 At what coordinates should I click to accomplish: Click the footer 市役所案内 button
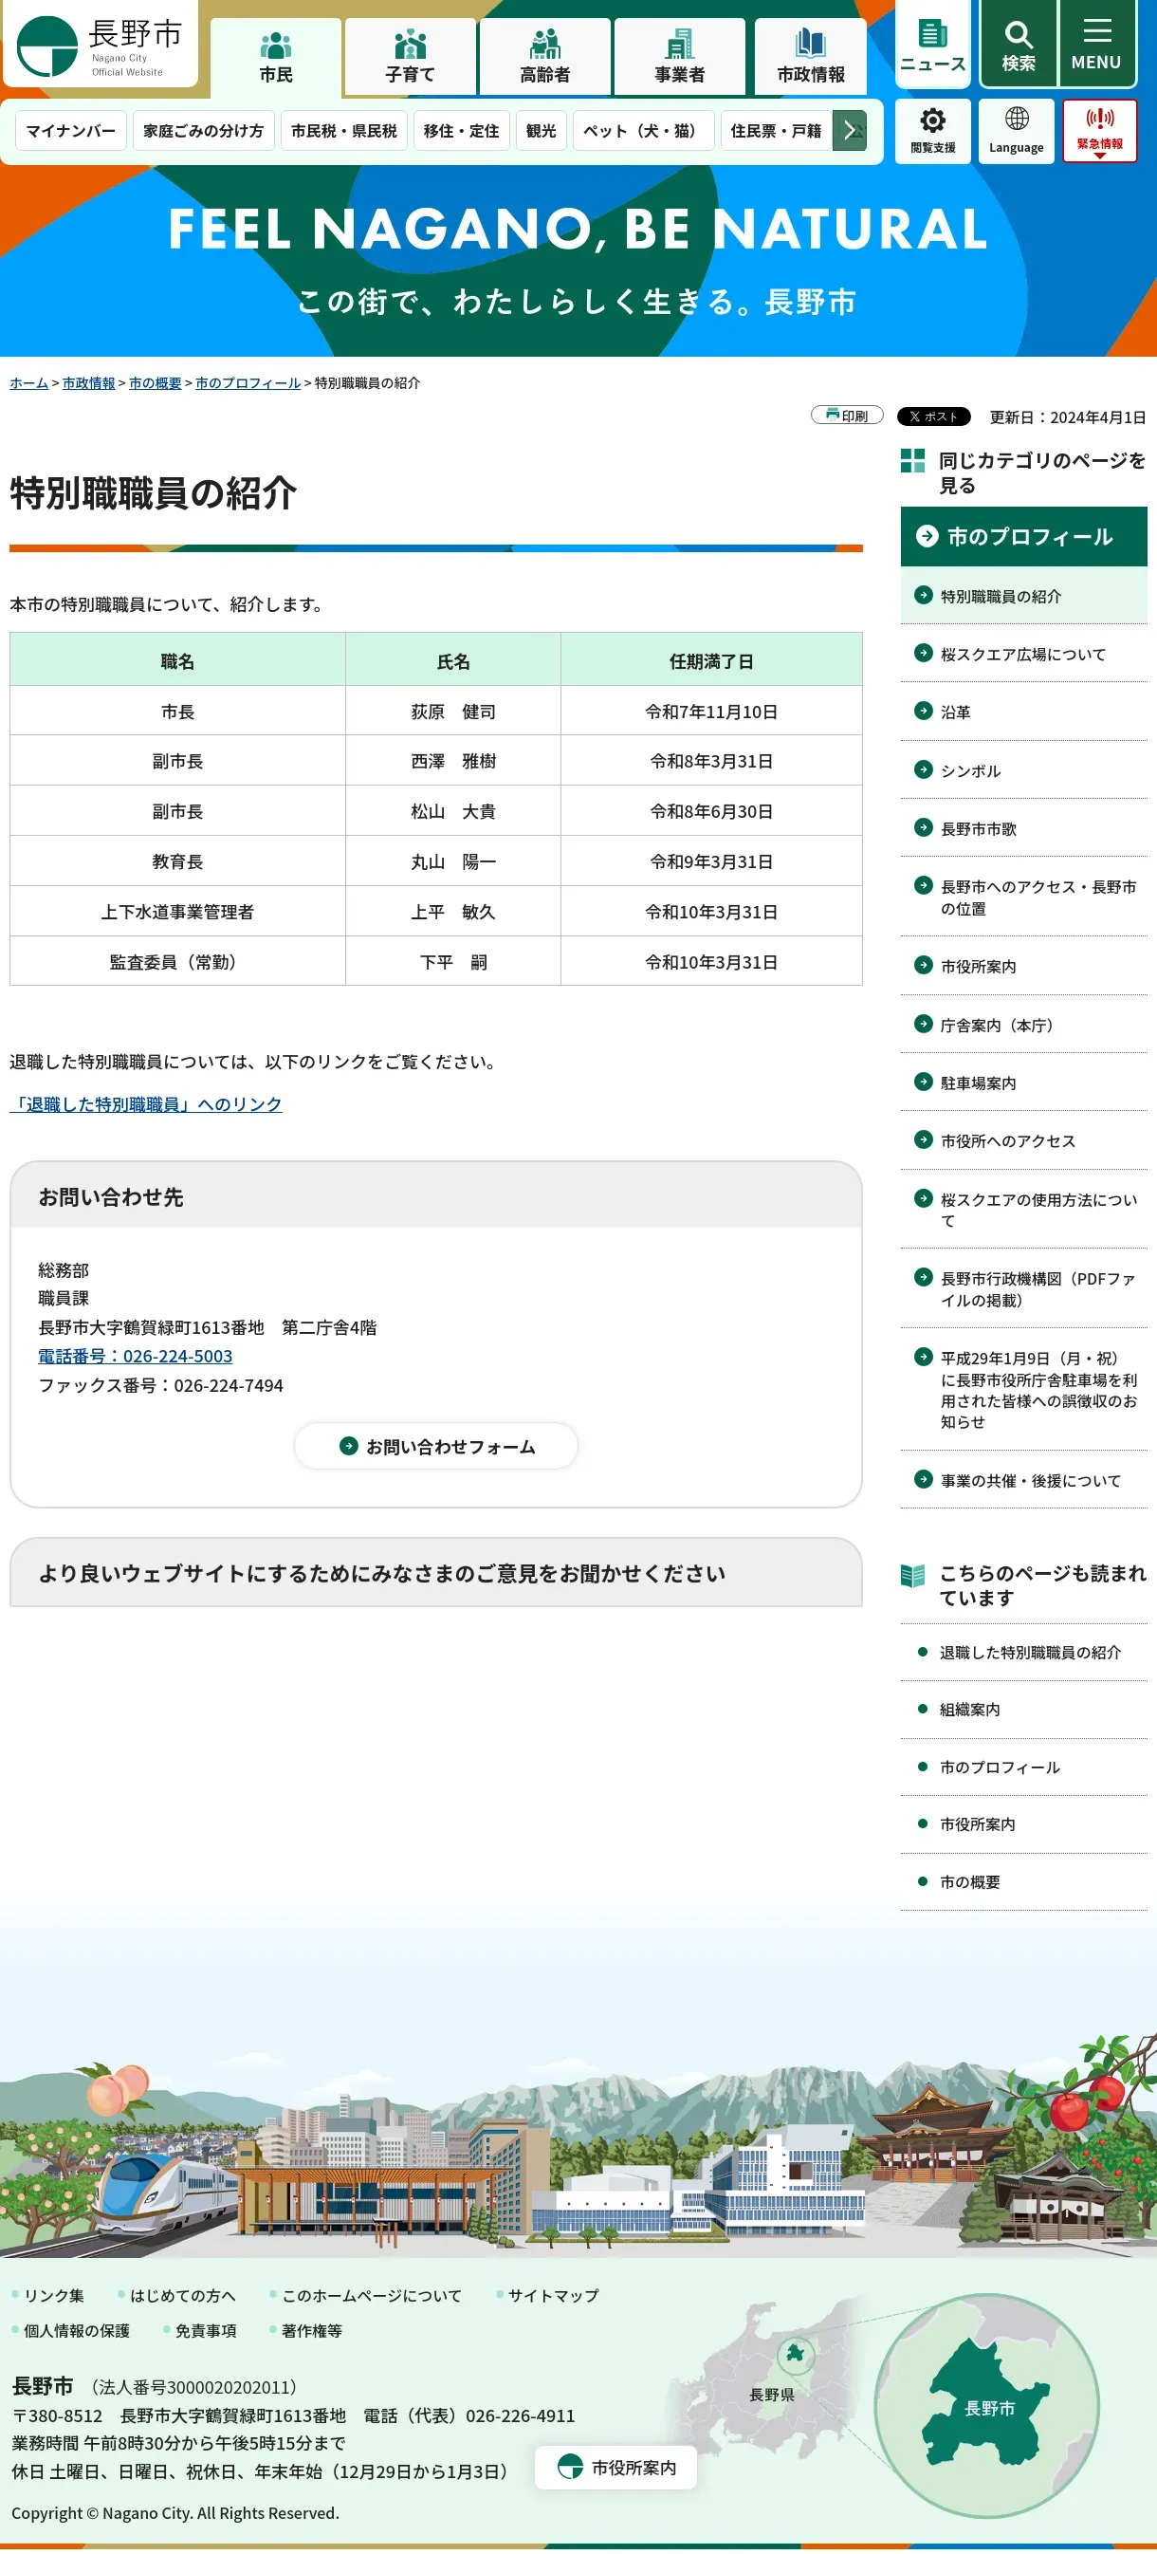point(615,2467)
